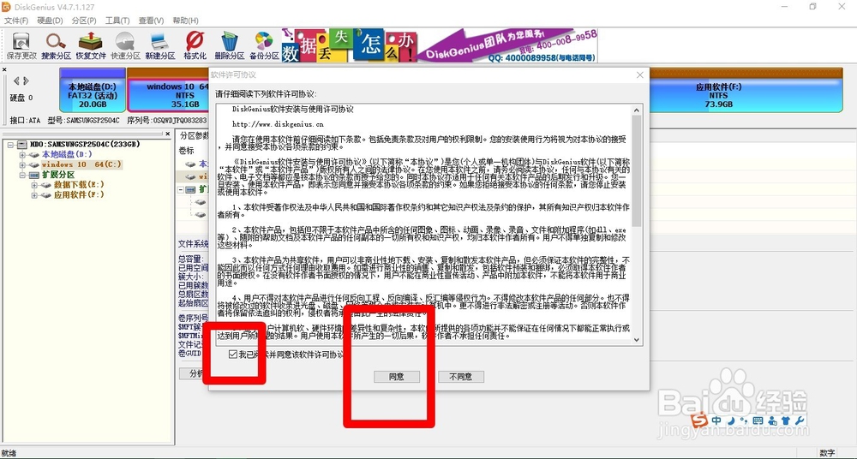Image resolution: width=857 pixels, height=459 pixels.
Task: Select 应用软件(F:) in the tree
Action: (79, 194)
